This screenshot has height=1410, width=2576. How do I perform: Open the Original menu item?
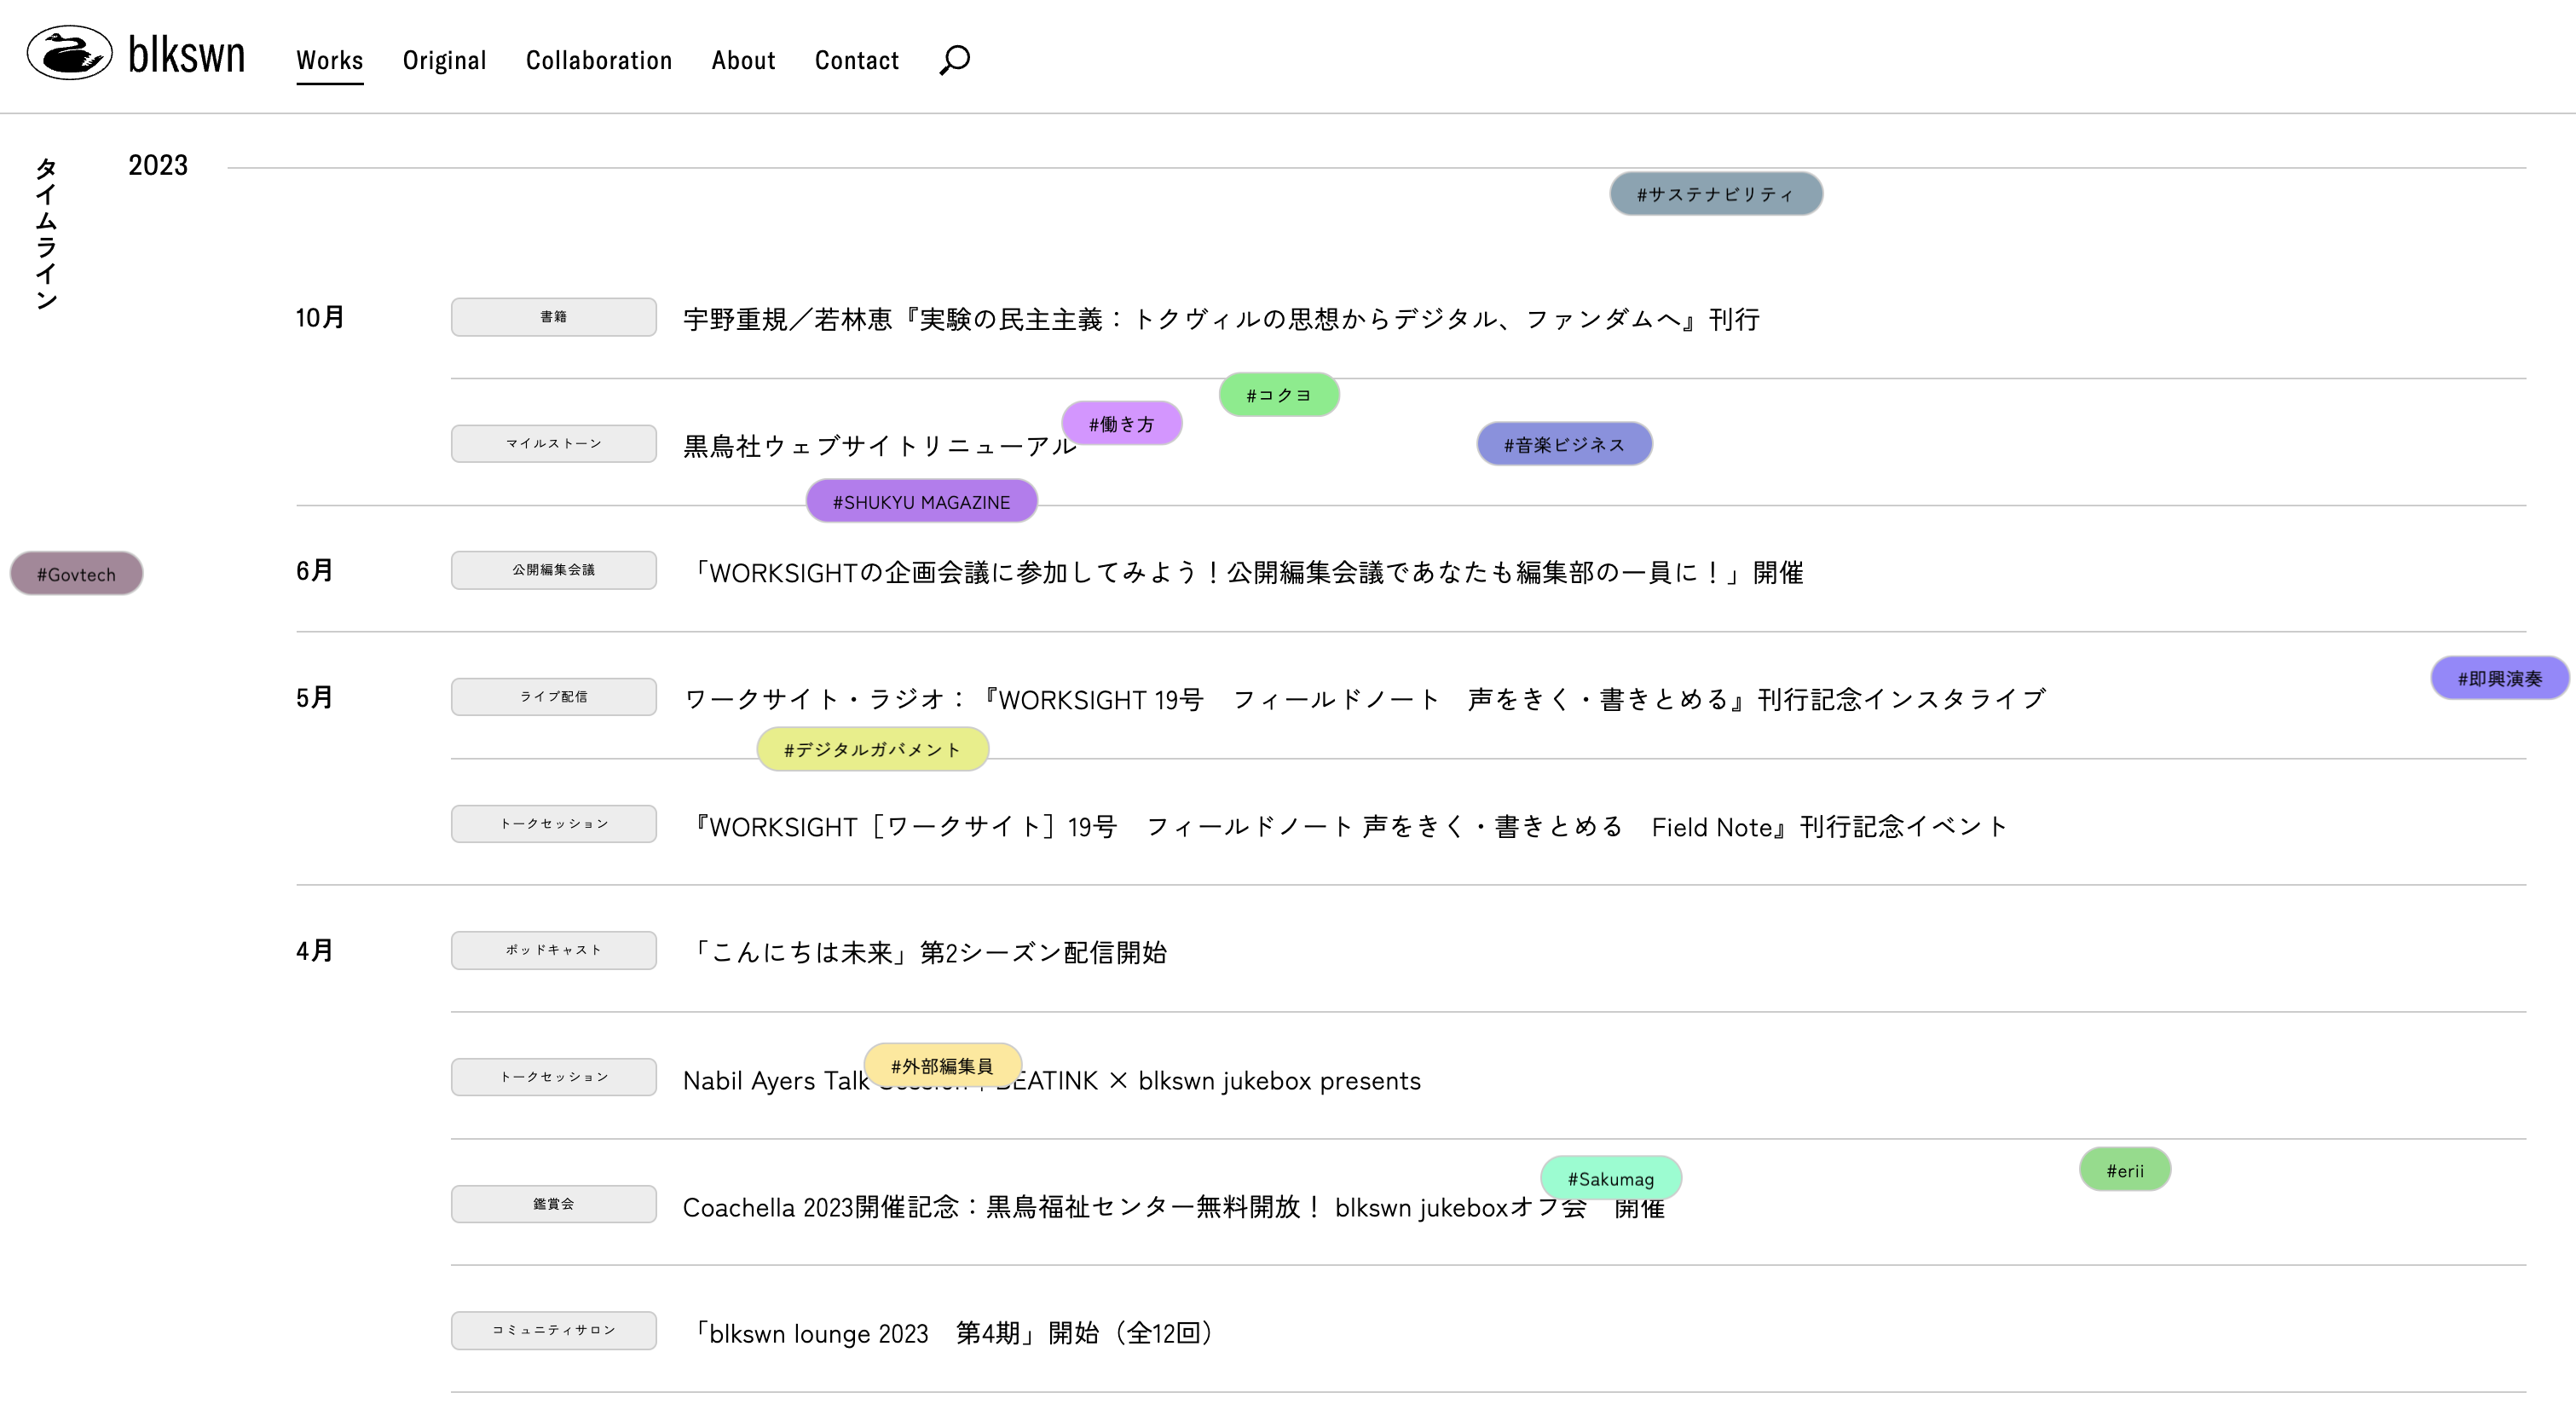pyautogui.click(x=444, y=60)
